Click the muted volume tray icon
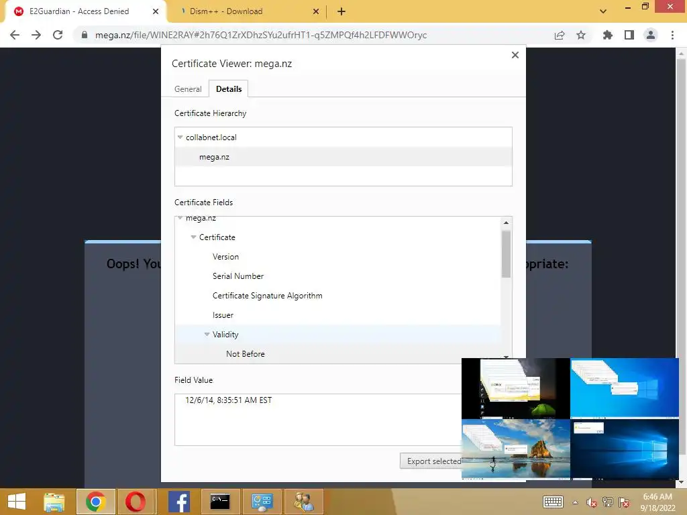Viewport: 687px width, 515px height. pyautogui.click(x=592, y=502)
